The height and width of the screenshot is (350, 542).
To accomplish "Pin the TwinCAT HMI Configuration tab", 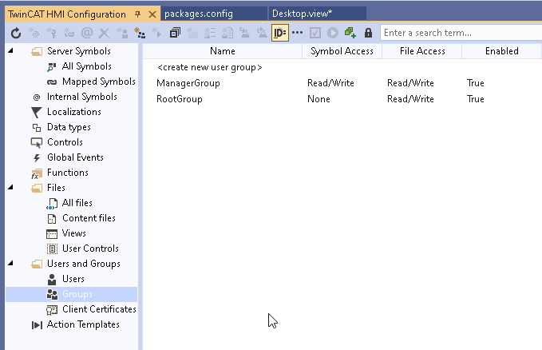I will (137, 14).
